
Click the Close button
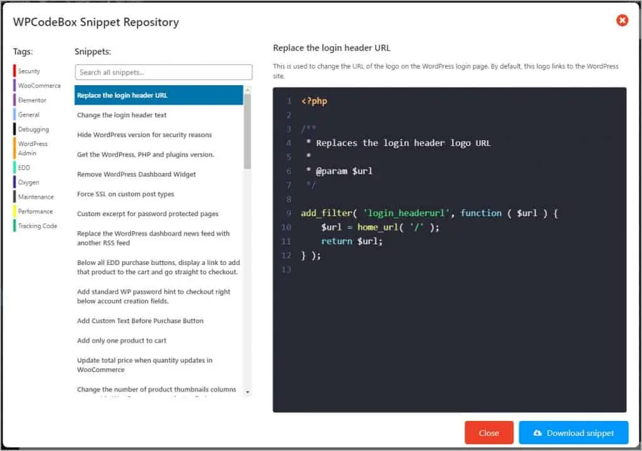tap(488, 432)
